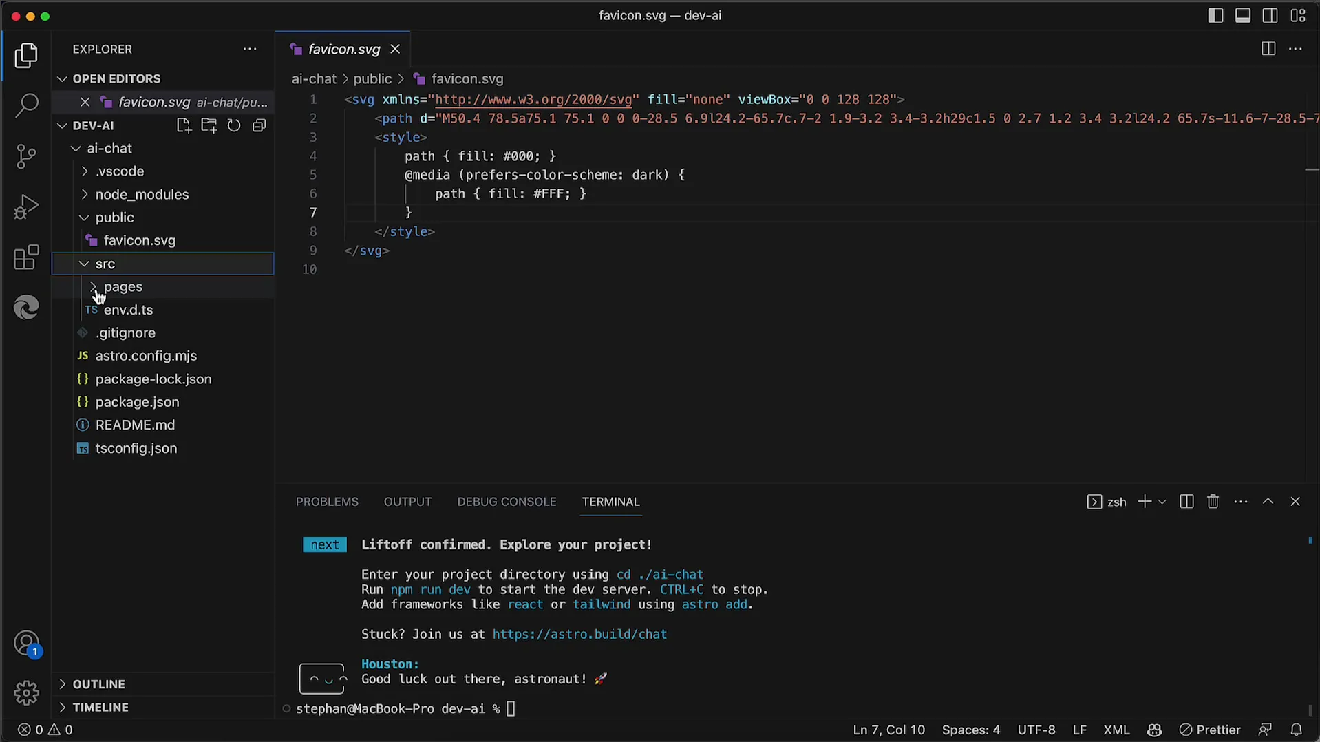Image resolution: width=1320 pixels, height=742 pixels.
Task: Collapse all folders in Explorer
Action: click(x=259, y=125)
